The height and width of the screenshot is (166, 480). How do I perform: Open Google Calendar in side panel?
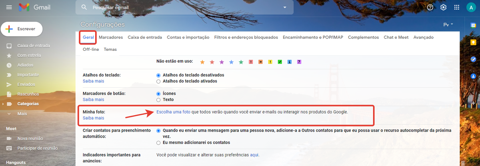[473, 26]
